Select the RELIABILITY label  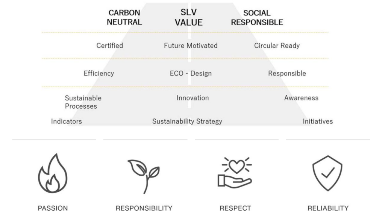pos(328,208)
